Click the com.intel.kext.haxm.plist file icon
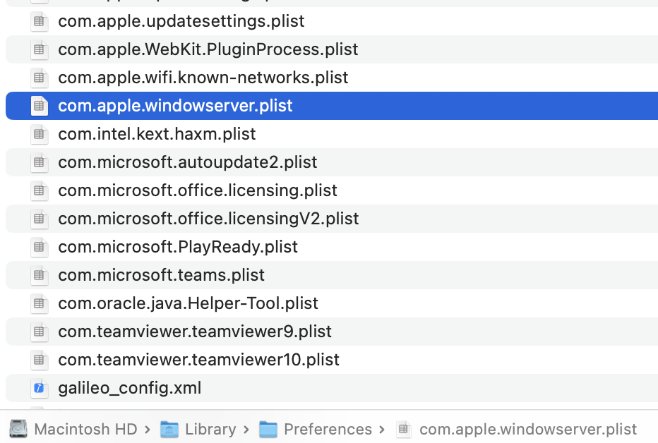Image resolution: width=658 pixels, height=443 pixels. (x=40, y=134)
